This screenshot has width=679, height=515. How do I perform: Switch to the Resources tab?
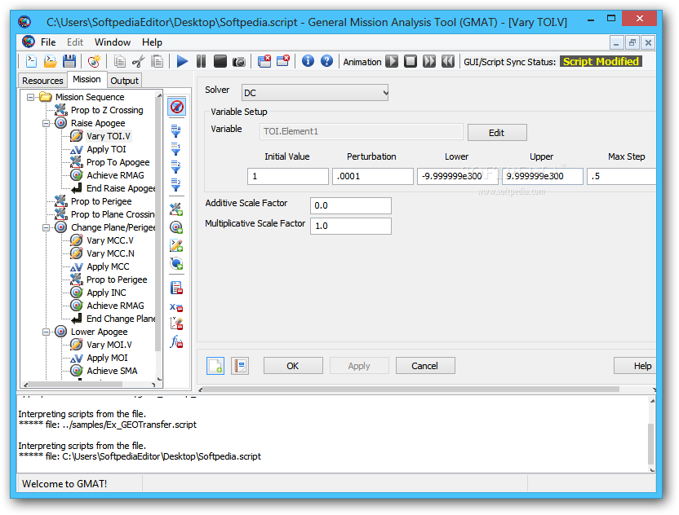[42, 81]
